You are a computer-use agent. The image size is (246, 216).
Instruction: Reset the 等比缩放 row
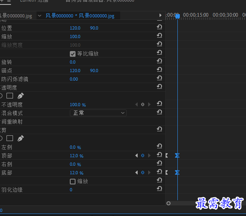160,52
